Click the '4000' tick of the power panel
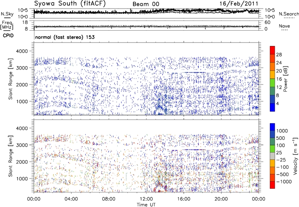 coord(22,51)
